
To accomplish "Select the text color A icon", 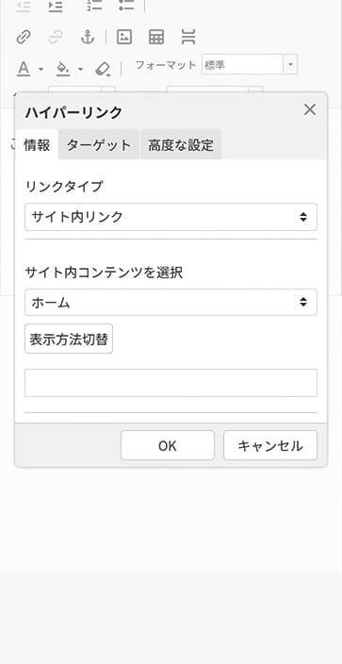I will [24, 69].
